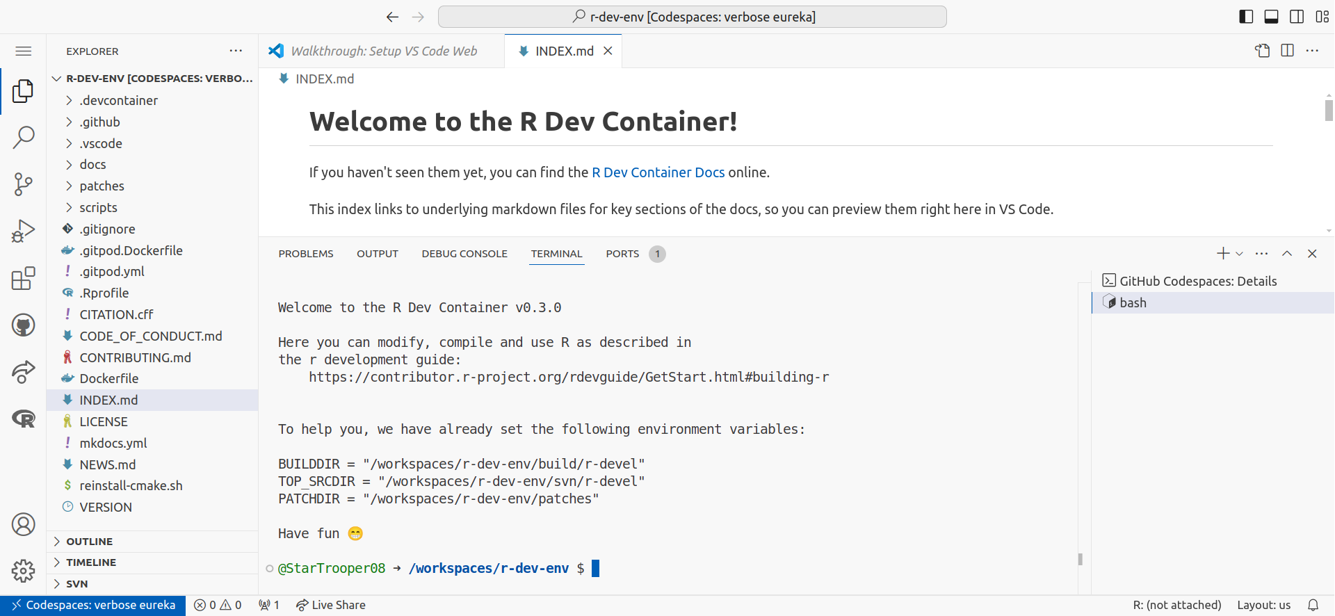Switch to the PROBLEMS panel tab

click(x=306, y=254)
